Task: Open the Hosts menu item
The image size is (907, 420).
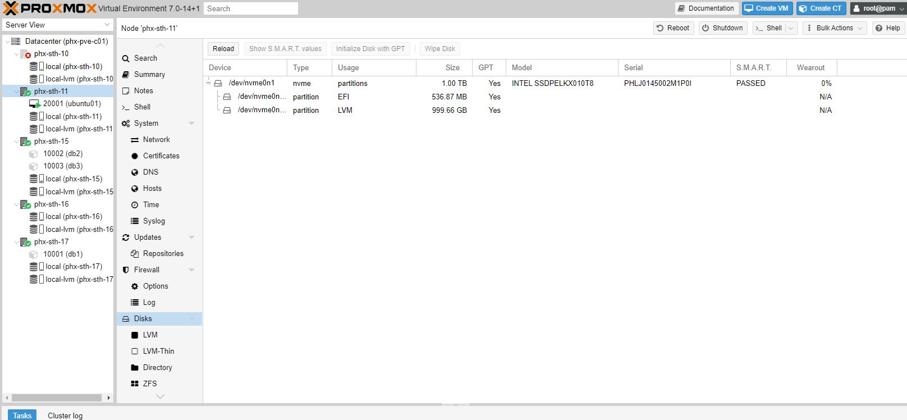Action: (x=159, y=189)
